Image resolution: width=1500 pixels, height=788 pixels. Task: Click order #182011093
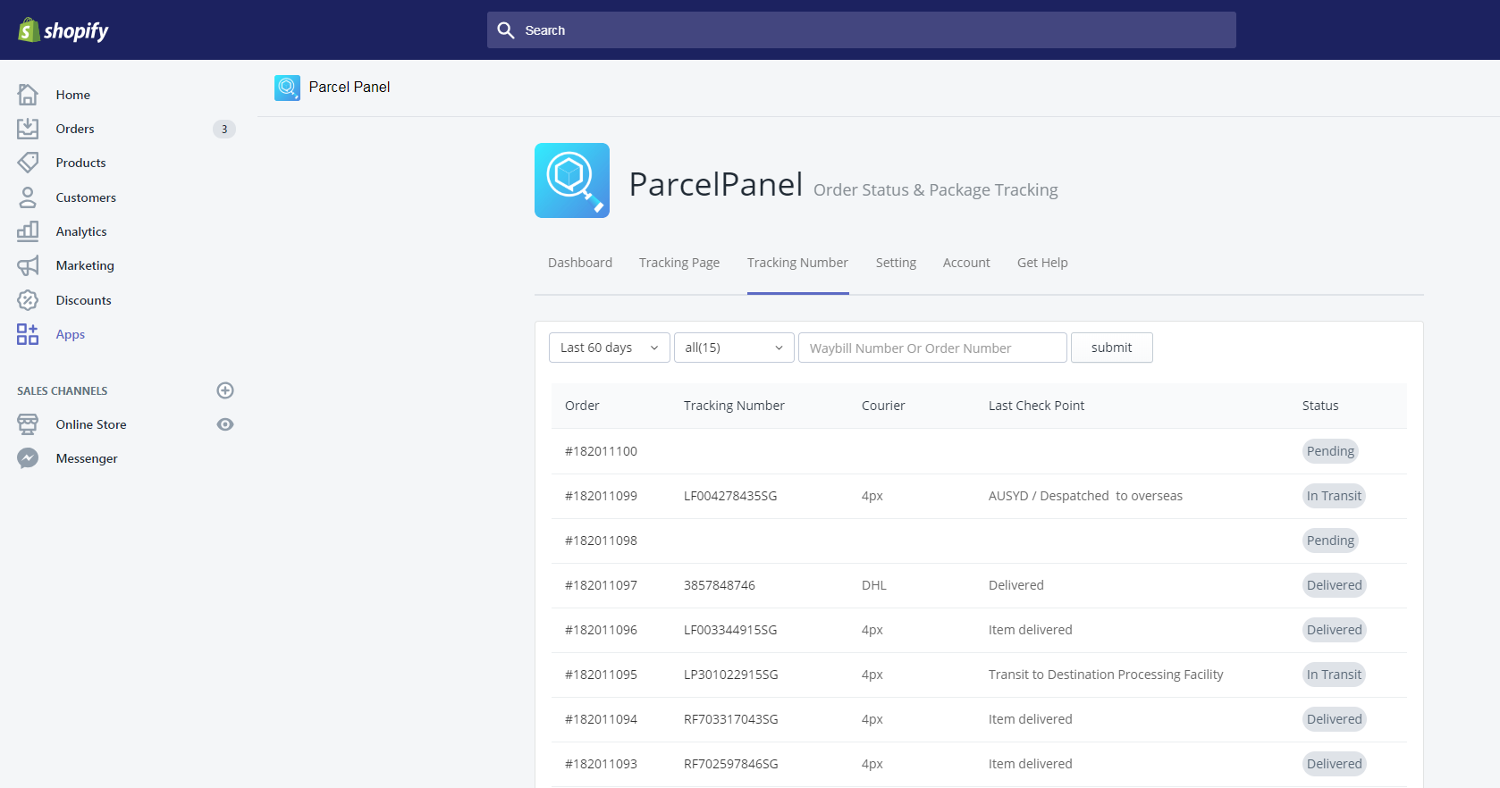click(x=601, y=764)
